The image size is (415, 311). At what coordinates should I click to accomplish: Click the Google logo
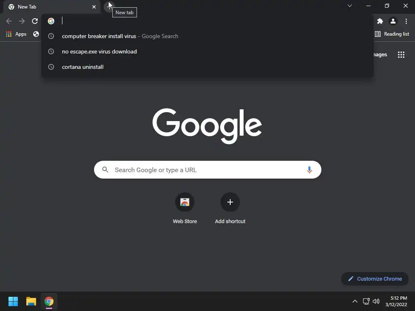[x=207, y=126]
